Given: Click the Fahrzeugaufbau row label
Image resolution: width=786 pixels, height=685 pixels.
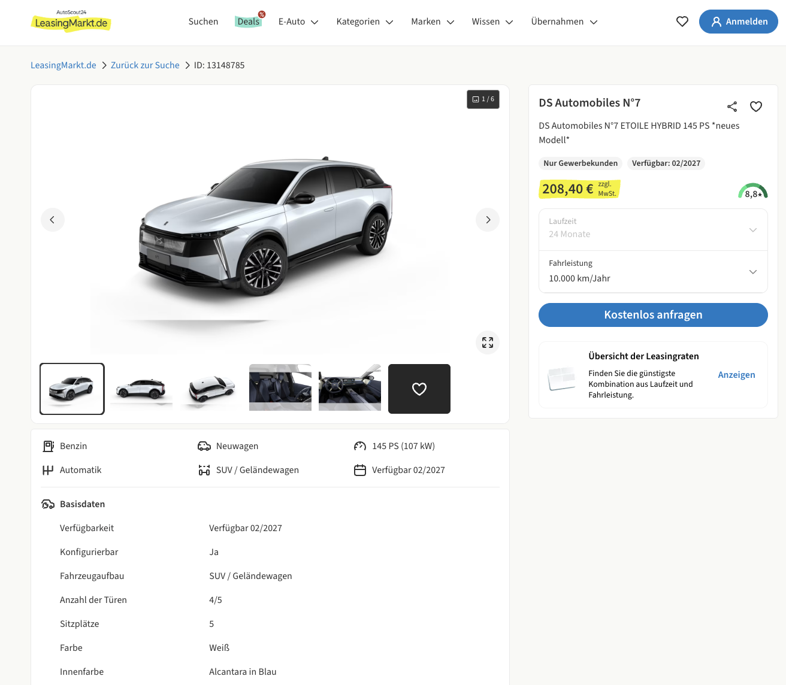Looking at the screenshot, I should pyautogui.click(x=92, y=576).
